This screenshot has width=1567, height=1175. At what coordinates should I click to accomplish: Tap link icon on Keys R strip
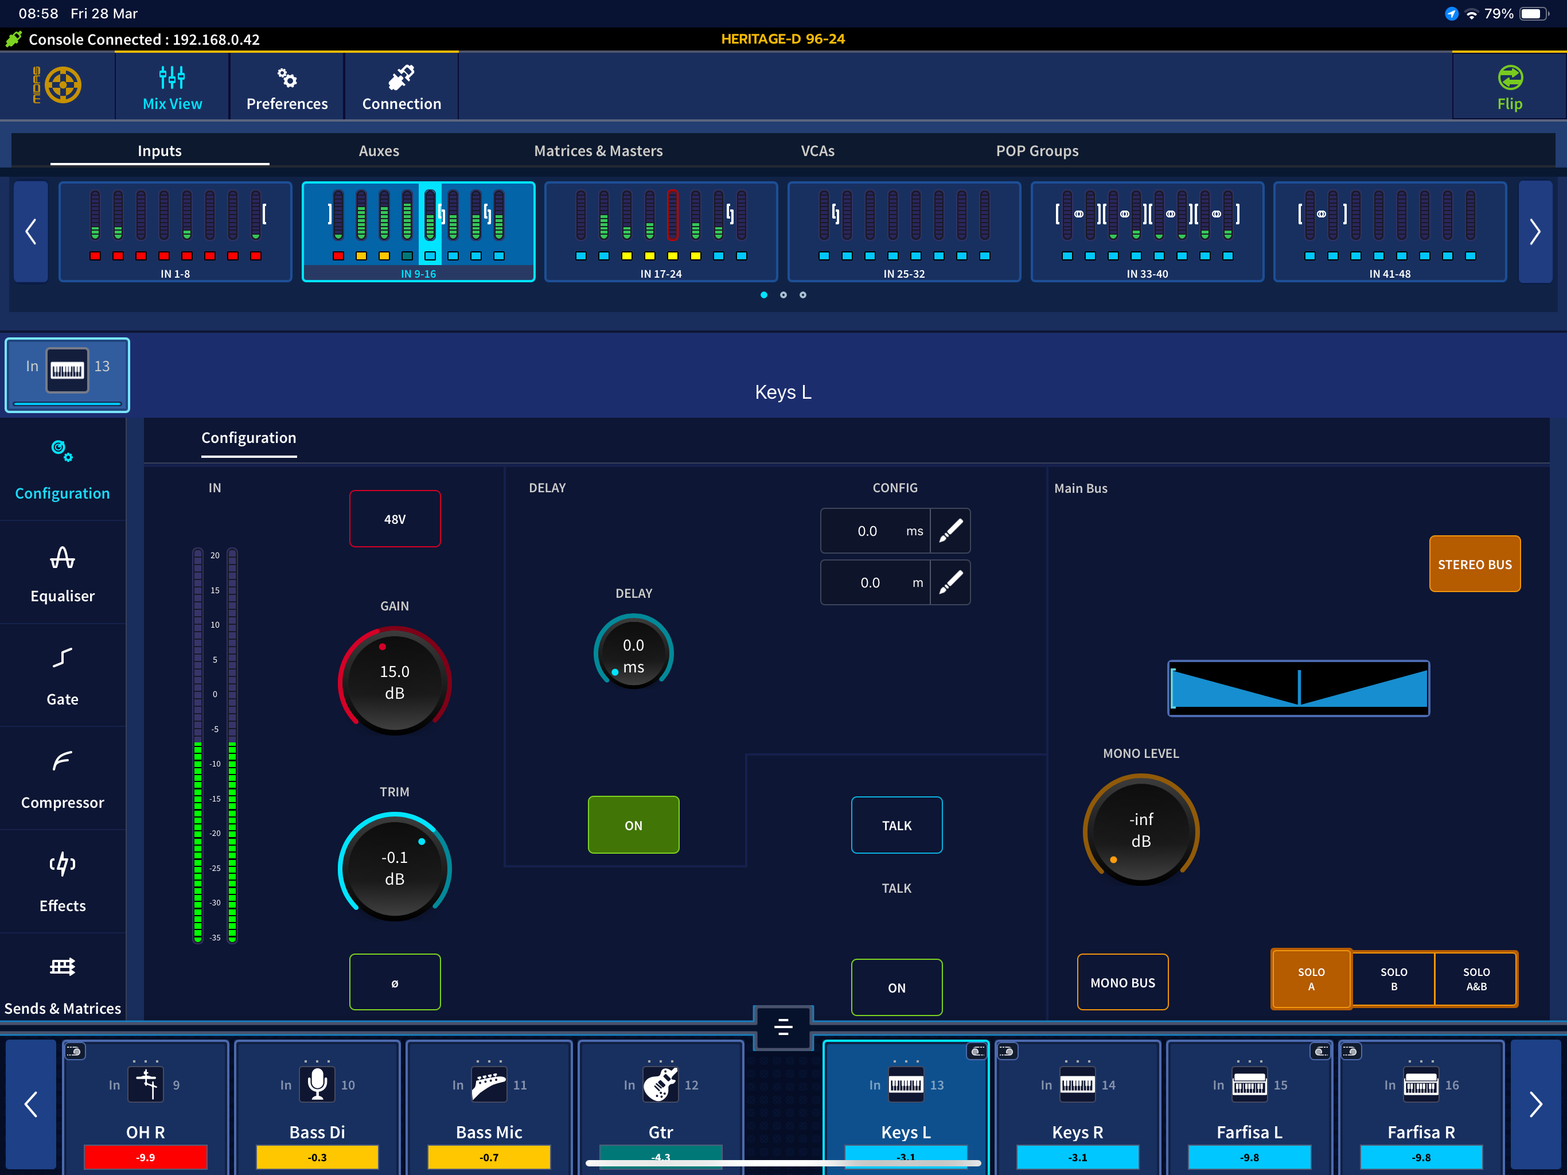(1007, 1052)
